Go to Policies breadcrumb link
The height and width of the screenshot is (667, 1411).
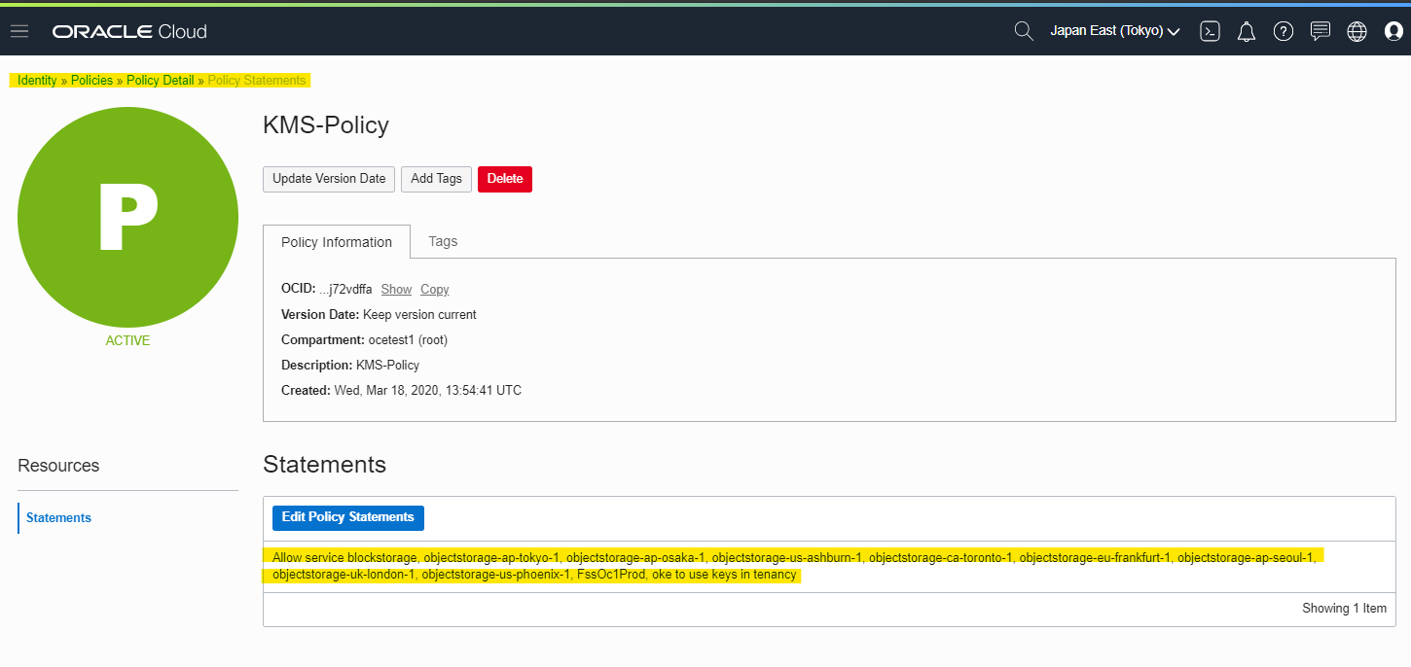coord(91,80)
